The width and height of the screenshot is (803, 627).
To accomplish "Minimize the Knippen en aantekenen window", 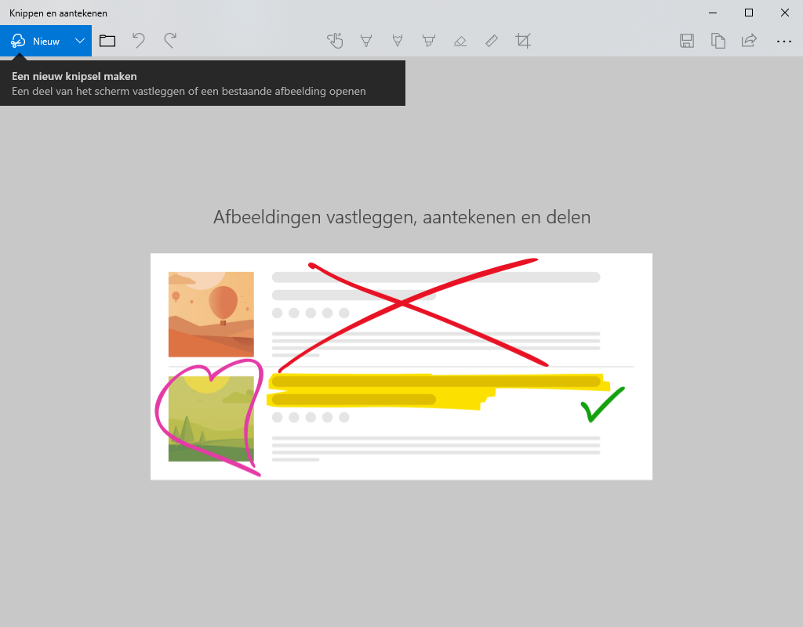I will (x=713, y=13).
